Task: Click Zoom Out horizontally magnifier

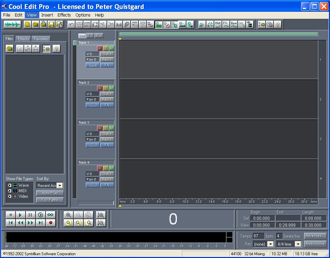Action: coord(79,215)
